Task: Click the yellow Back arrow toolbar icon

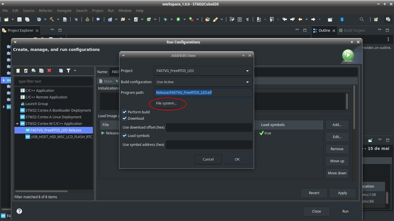Action: click(x=300, y=20)
